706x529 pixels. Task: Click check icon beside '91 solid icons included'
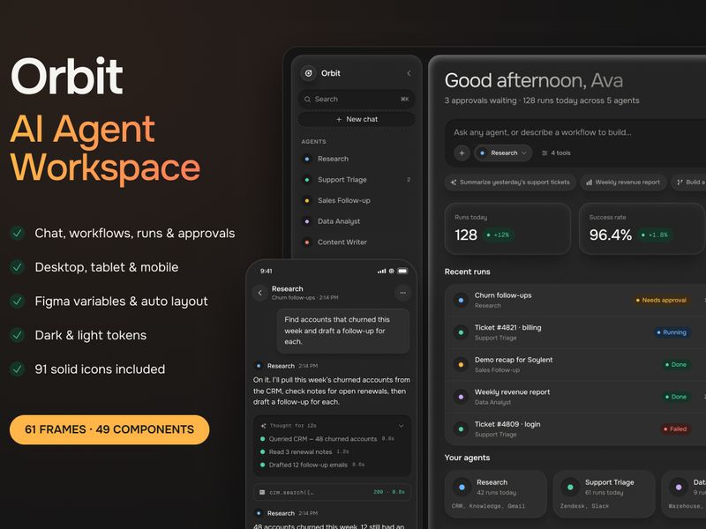[17, 369]
